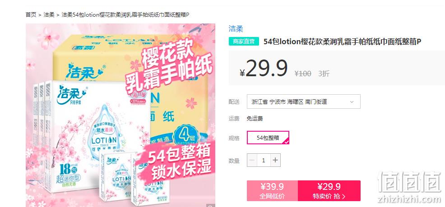This screenshot has height=207, width=445.
Task: Click the small icon at image bottom corner
Action: click(x=210, y=206)
